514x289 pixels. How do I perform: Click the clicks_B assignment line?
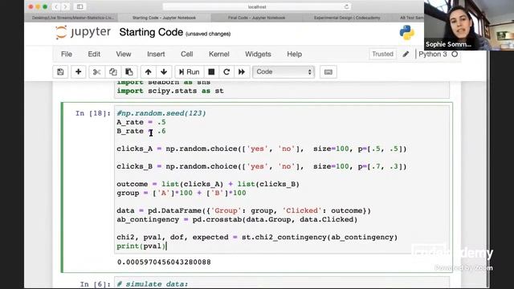(262, 166)
